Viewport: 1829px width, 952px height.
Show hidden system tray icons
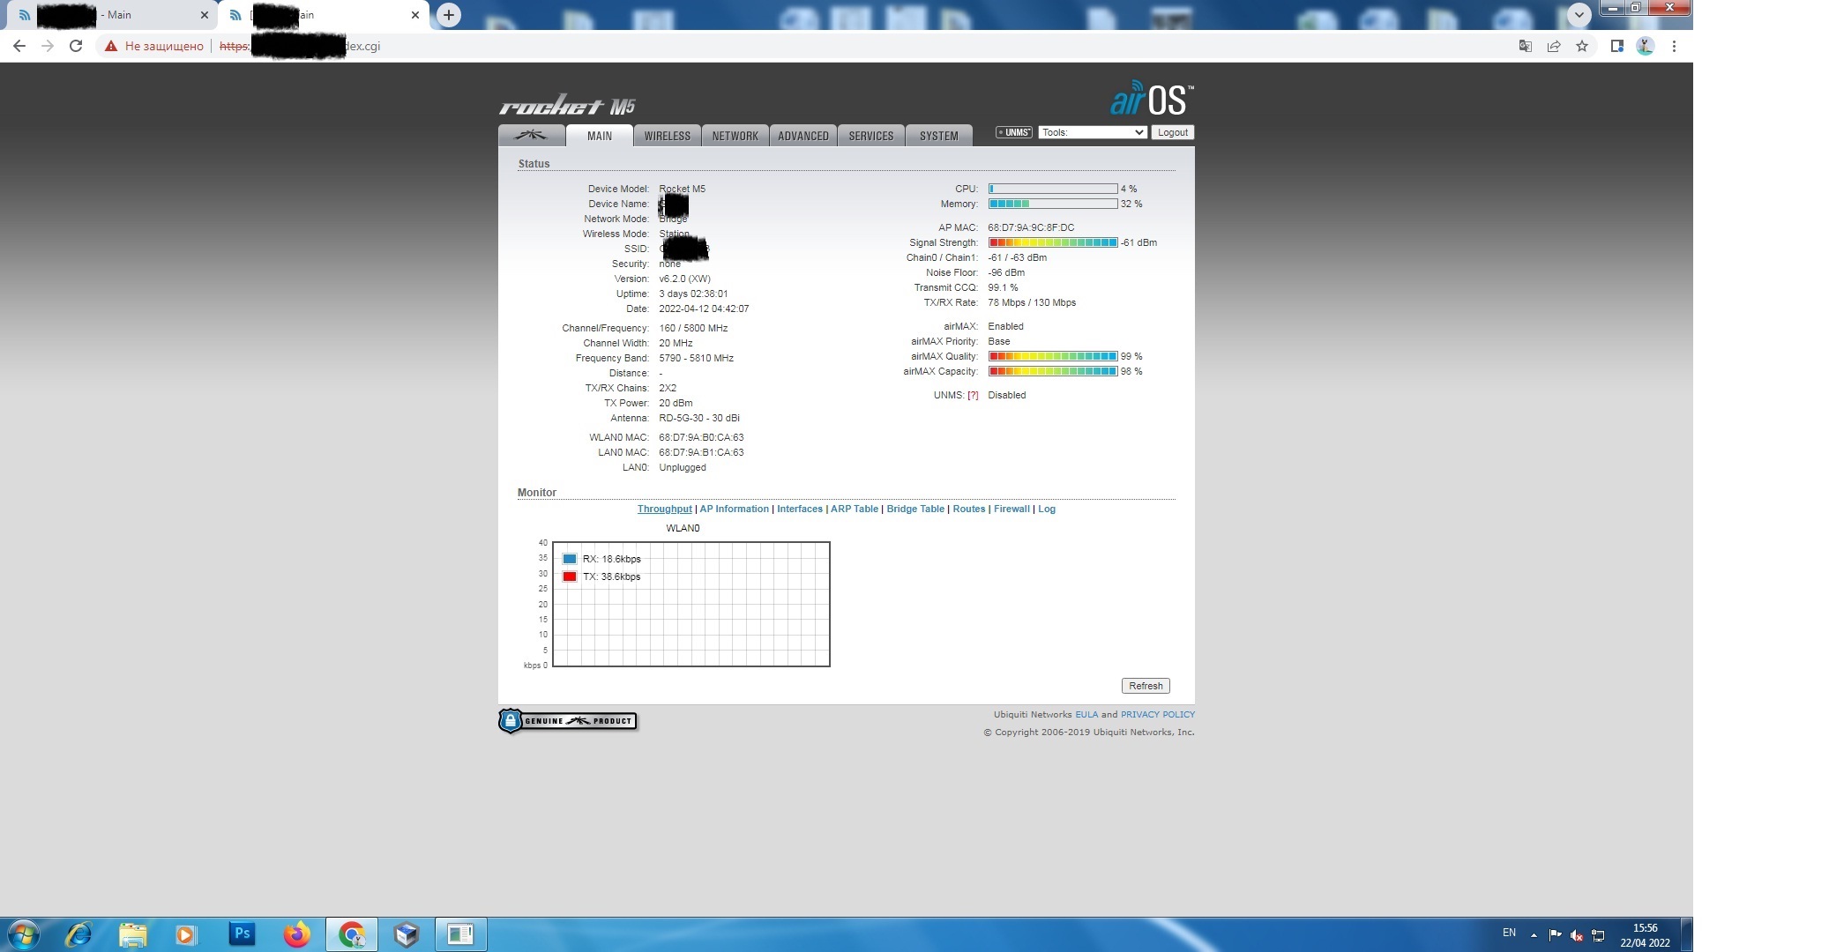(1534, 935)
